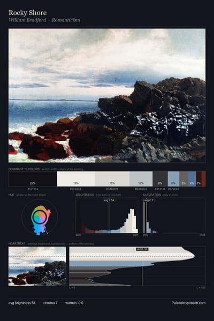The height and width of the screenshot is (321, 214).
Task: Click the 'Romanticism' style label
Action: pos(66,20)
